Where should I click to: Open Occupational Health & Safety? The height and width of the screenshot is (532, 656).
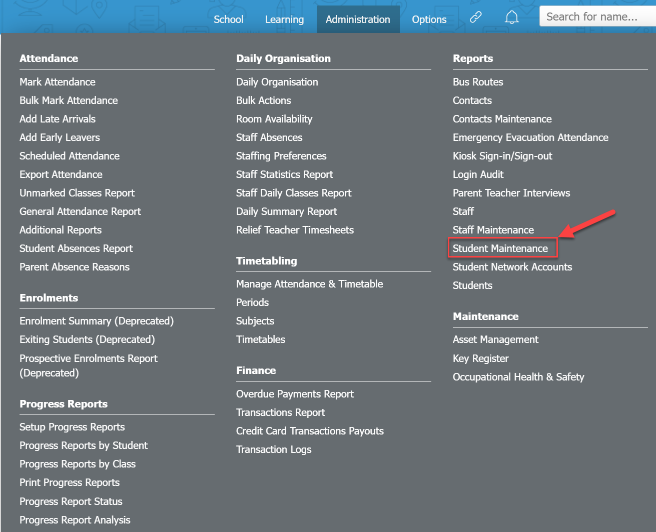(x=518, y=377)
